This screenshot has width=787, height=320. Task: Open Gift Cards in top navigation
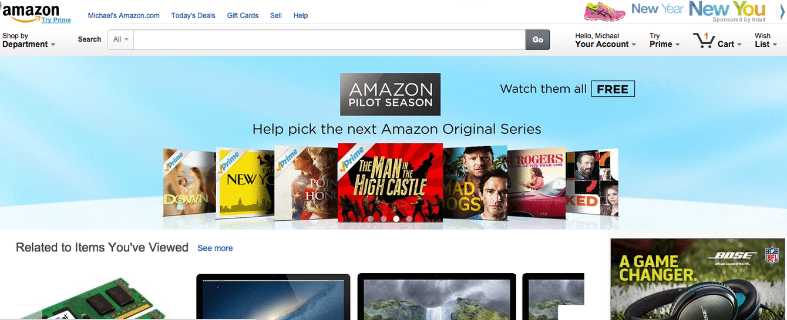(x=243, y=15)
